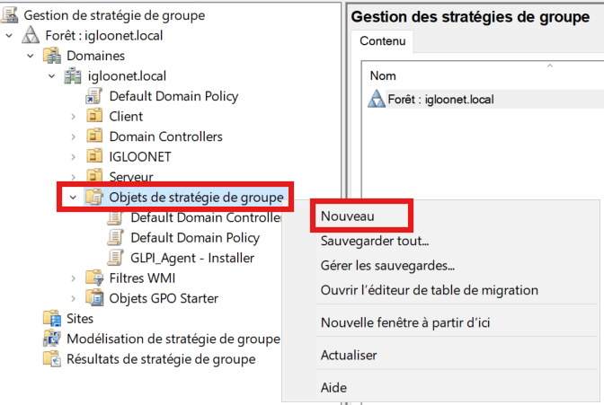Collapse the Objets de stratégie de groupe node

pyautogui.click(x=73, y=197)
